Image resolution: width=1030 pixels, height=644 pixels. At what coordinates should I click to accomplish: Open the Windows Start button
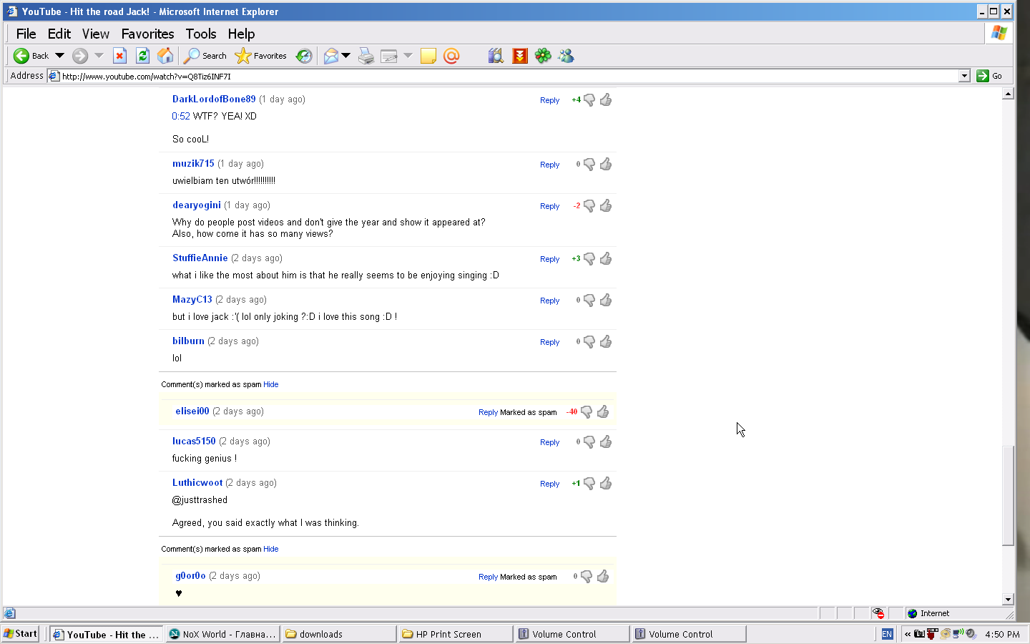[x=21, y=634]
